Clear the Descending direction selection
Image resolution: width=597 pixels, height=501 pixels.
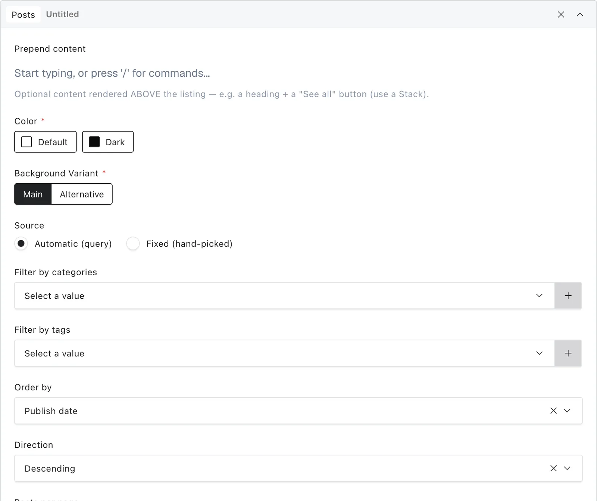(x=553, y=468)
